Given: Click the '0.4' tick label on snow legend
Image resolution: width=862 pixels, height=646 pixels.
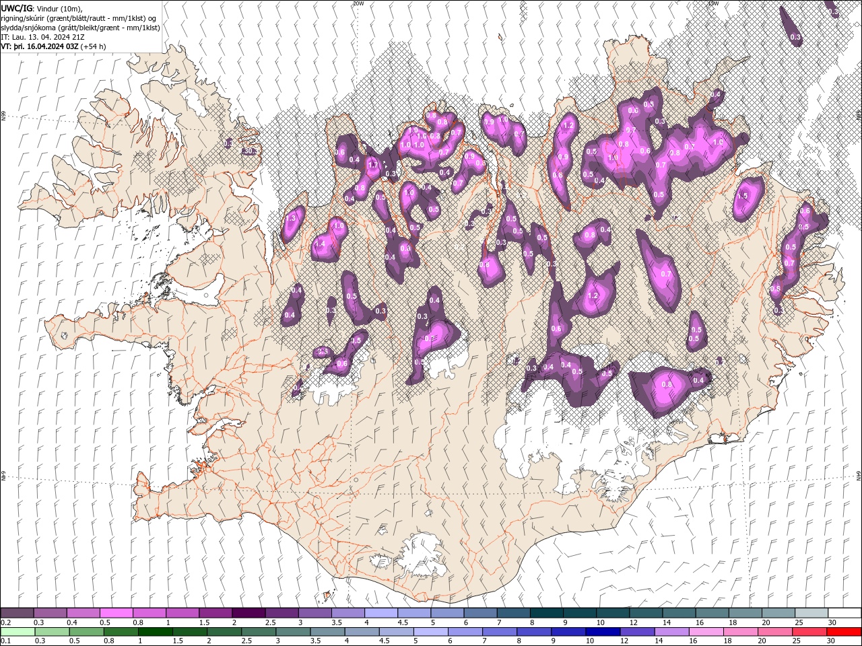Looking at the screenshot, I should 72,622.
